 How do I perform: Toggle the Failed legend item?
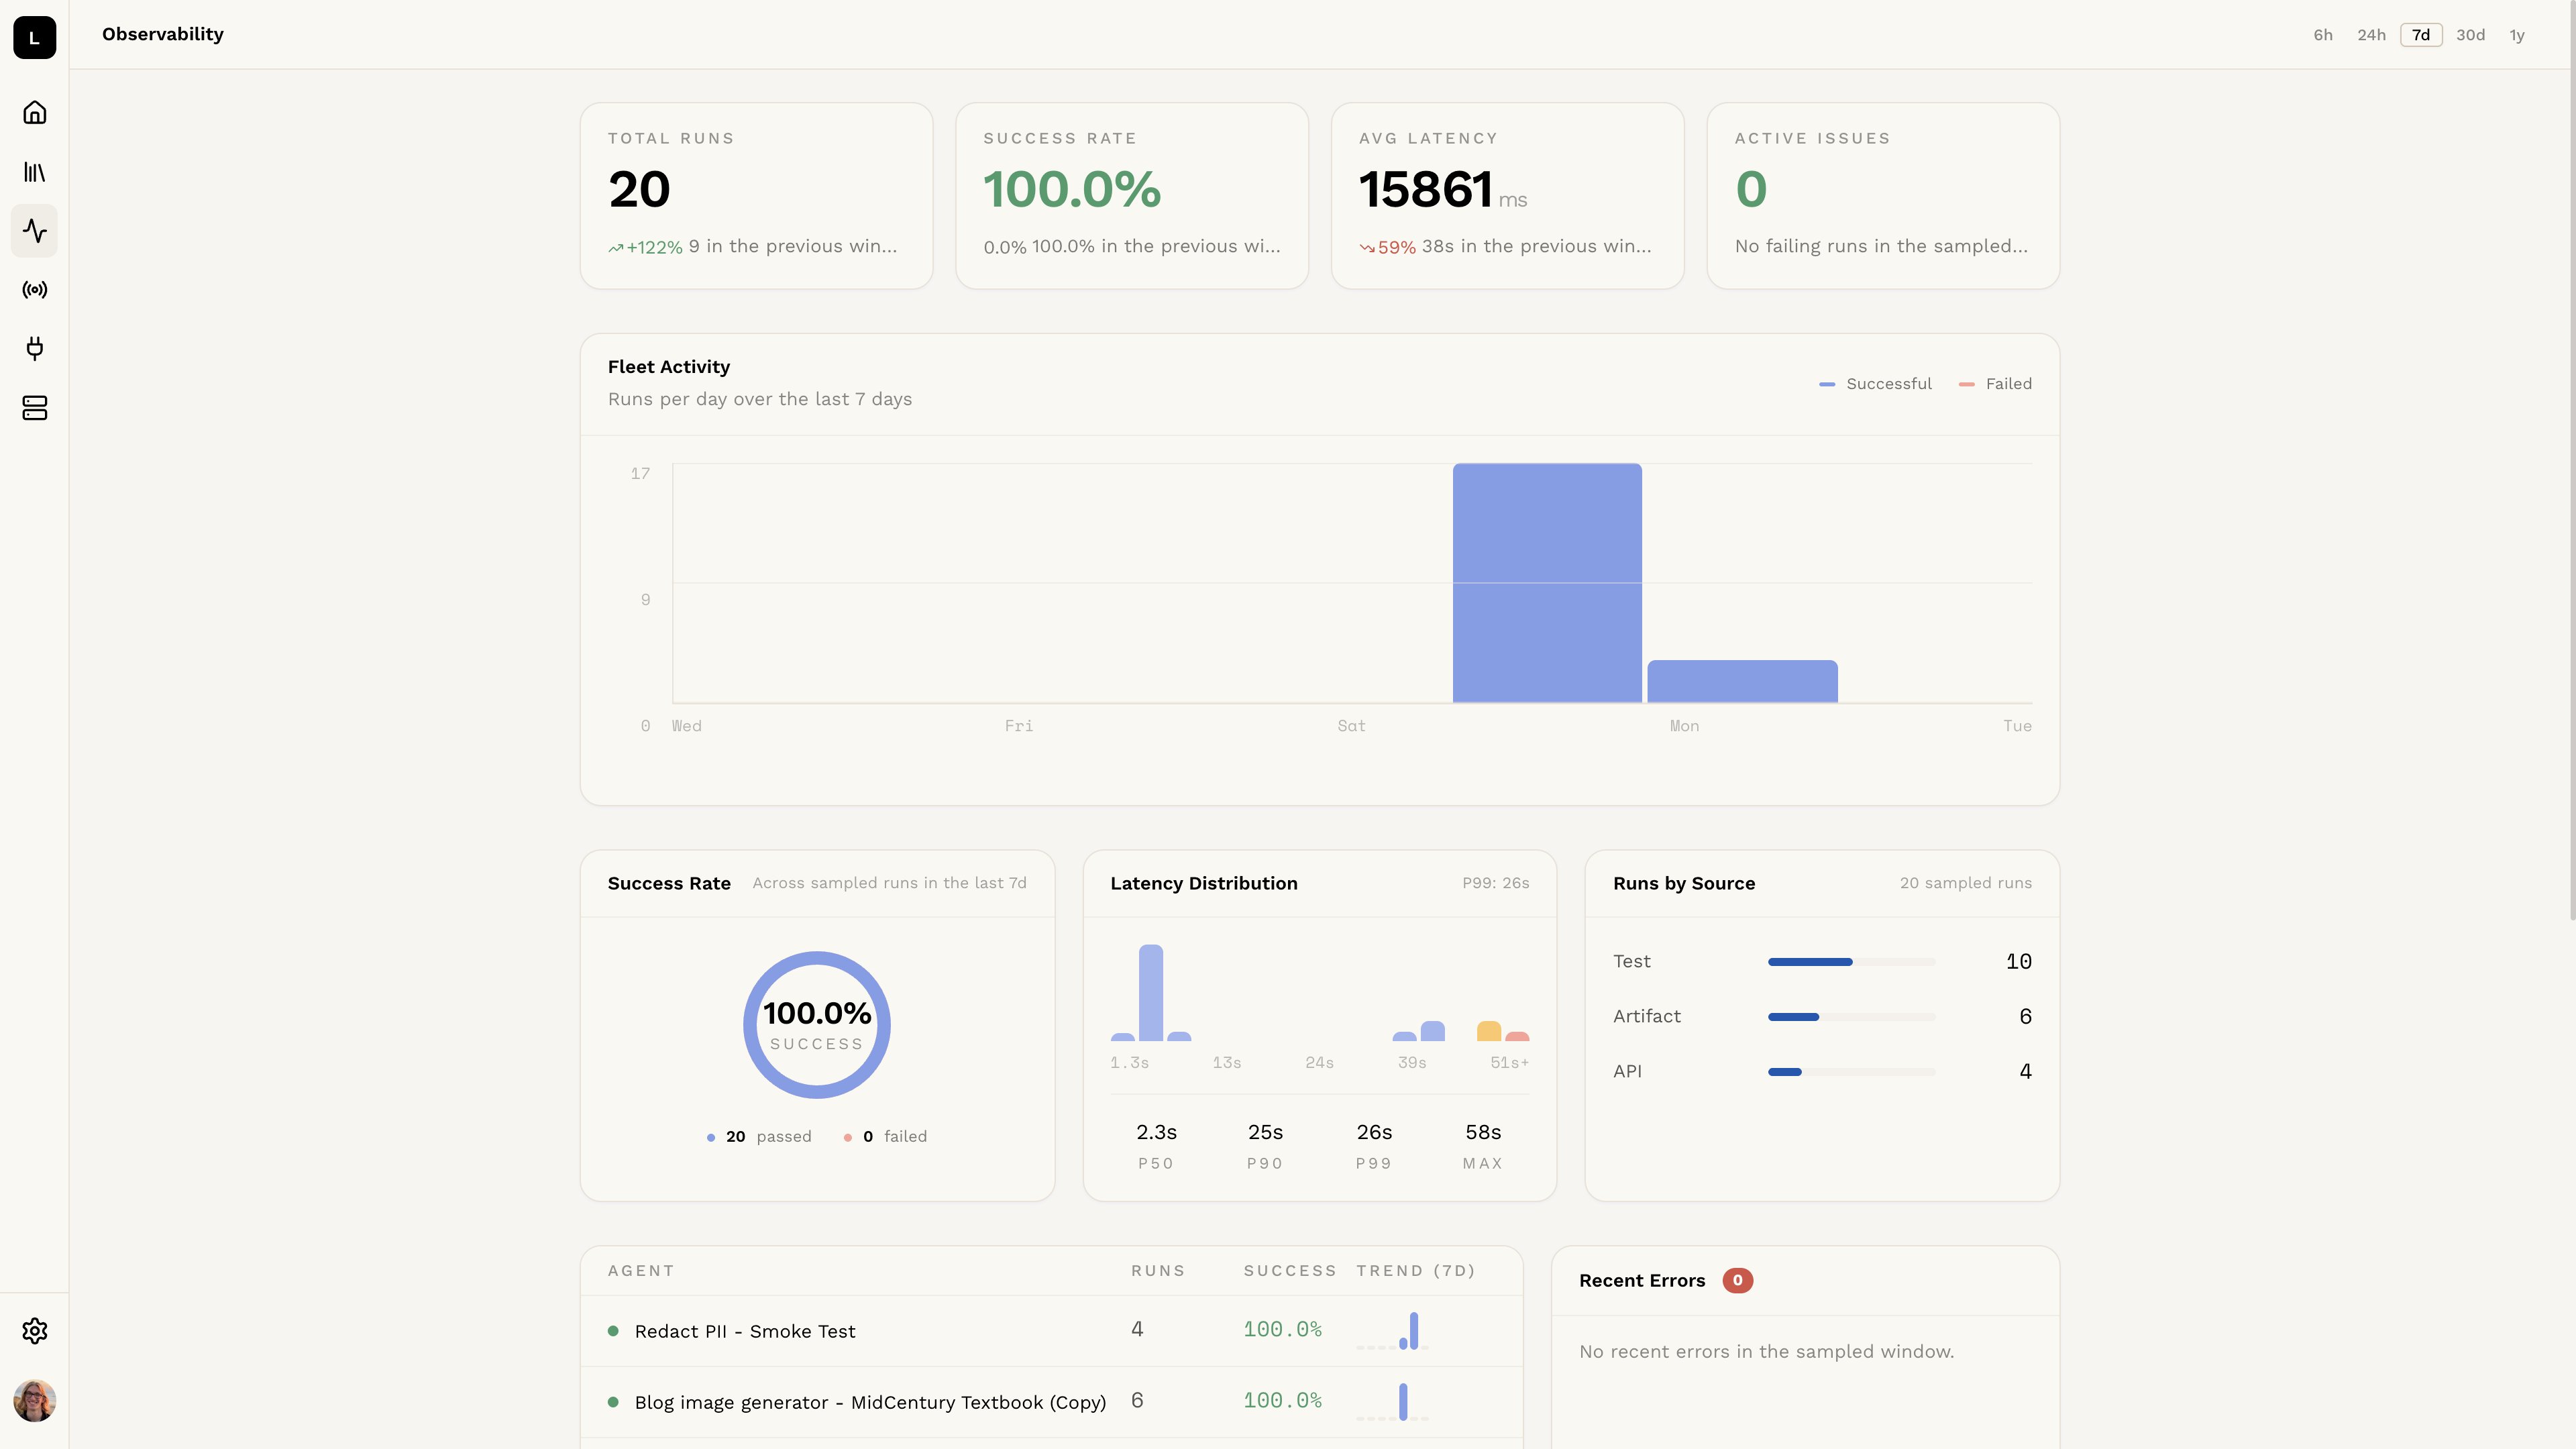(x=1995, y=384)
